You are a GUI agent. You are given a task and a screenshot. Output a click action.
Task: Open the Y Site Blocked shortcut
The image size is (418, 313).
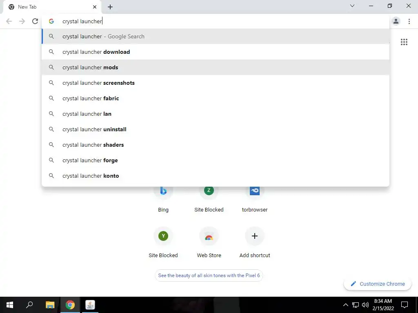pyautogui.click(x=163, y=242)
